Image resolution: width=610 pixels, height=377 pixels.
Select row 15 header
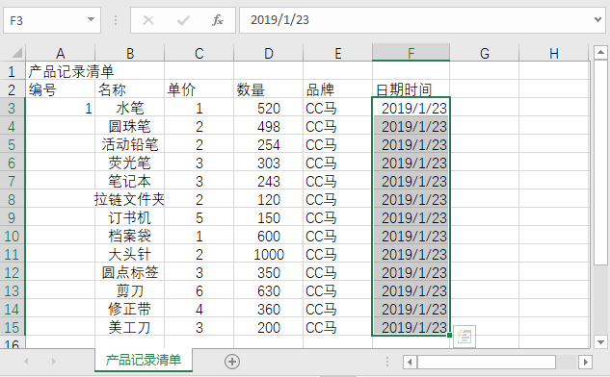[13, 327]
